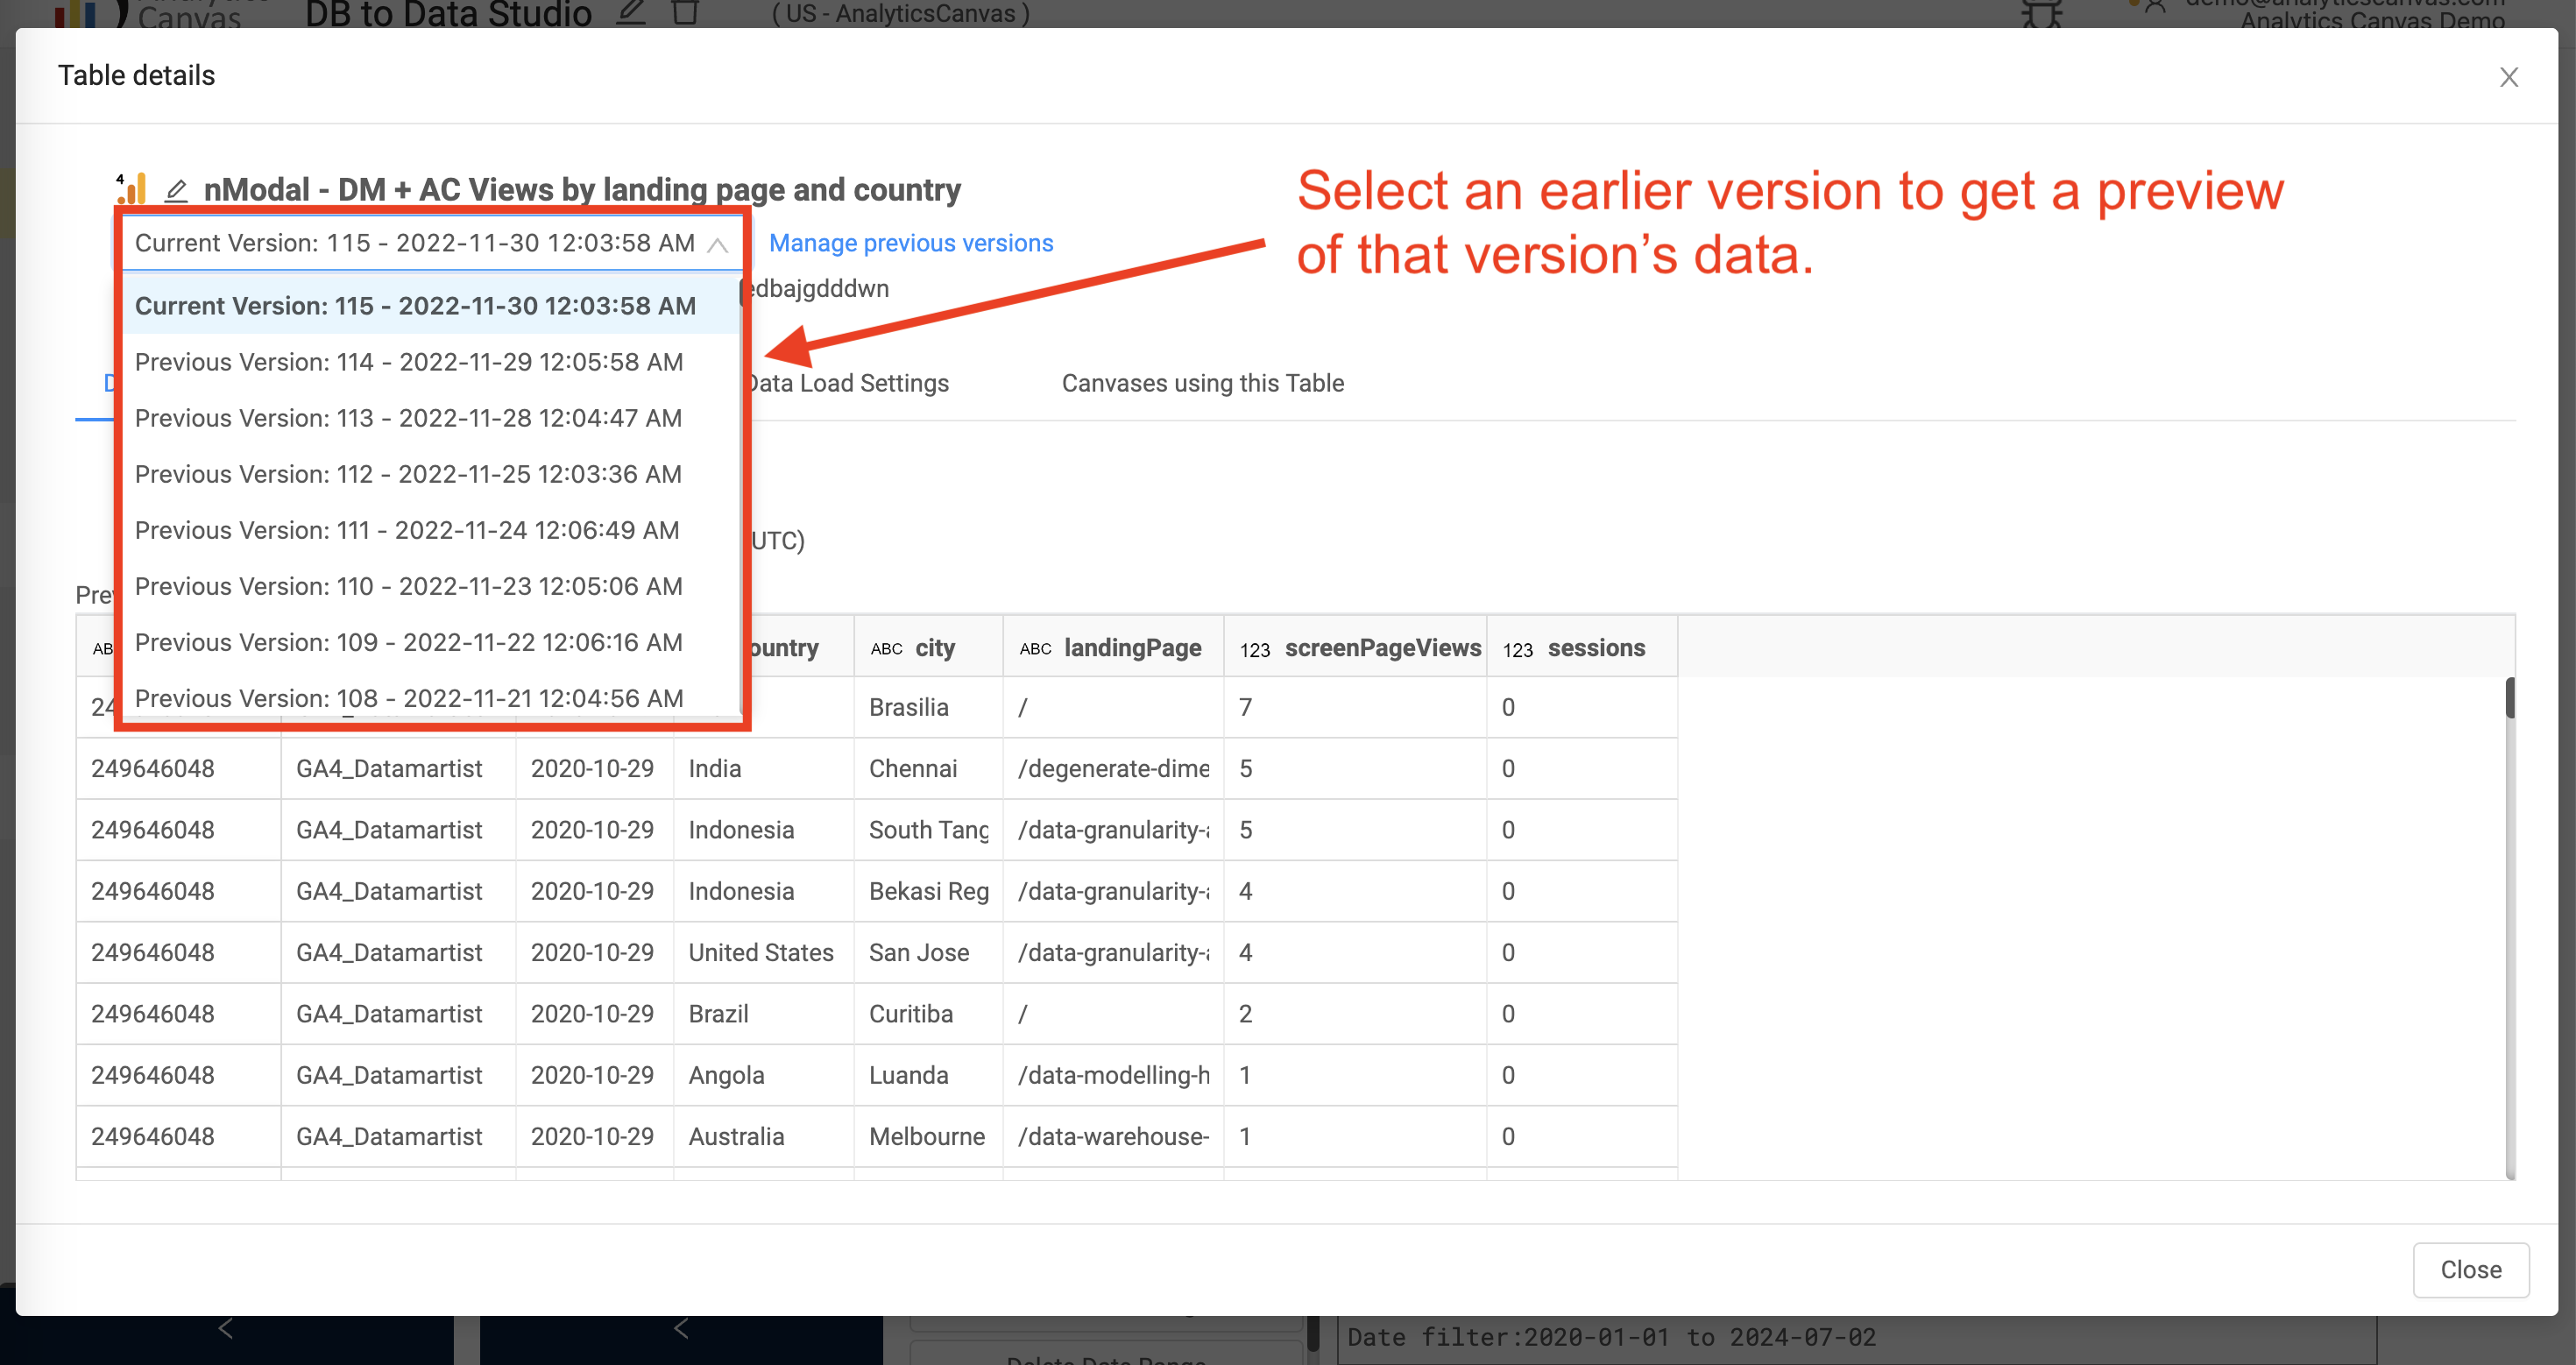The height and width of the screenshot is (1365, 2576).
Task: Click the United States country cell
Action: [x=763, y=953]
